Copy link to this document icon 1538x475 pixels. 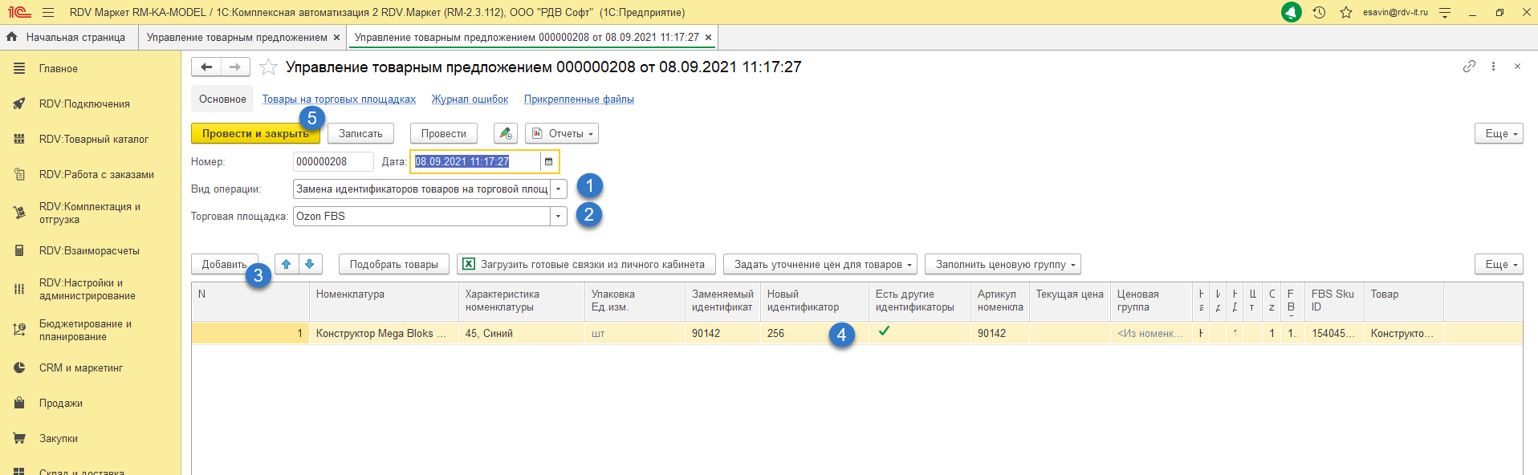pos(1469,67)
